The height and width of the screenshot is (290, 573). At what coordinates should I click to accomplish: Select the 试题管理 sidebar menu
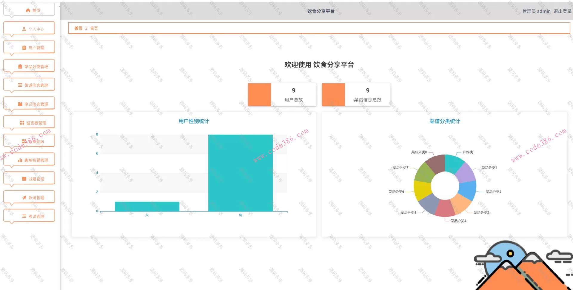pyautogui.click(x=29, y=178)
